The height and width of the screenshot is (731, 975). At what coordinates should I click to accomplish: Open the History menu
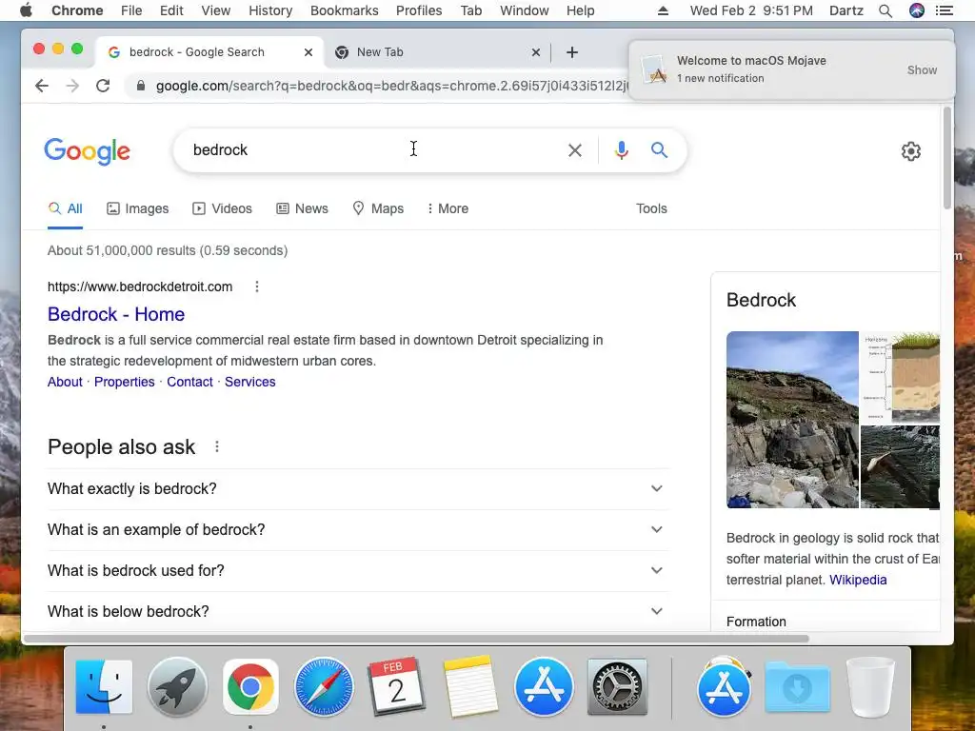coord(270,10)
